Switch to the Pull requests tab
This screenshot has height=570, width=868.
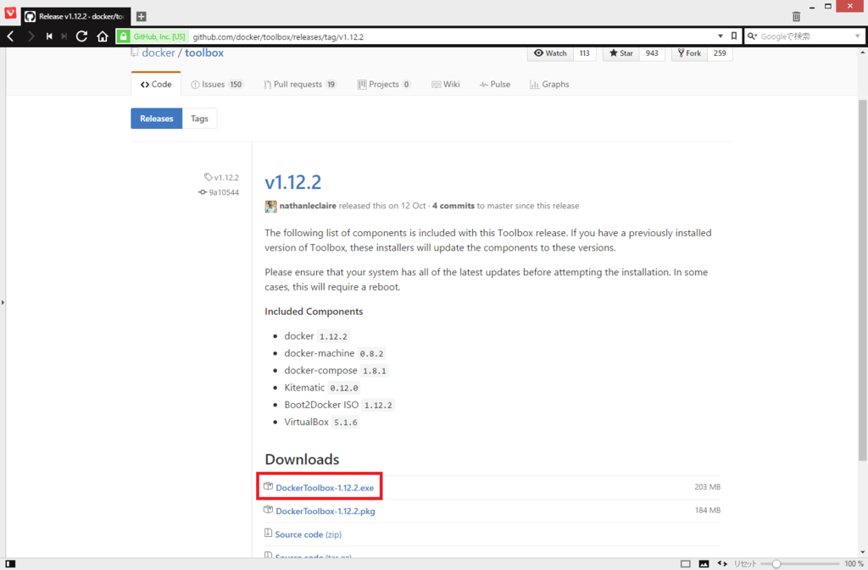pyautogui.click(x=300, y=84)
